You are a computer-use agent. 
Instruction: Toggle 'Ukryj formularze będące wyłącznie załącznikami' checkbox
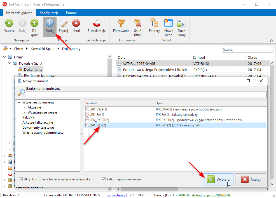(x=21, y=179)
